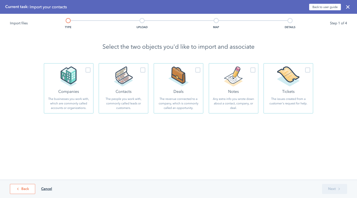This screenshot has width=357, height=198.
Task: Check the Companies checkbox
Action: (x=88, y=70)
